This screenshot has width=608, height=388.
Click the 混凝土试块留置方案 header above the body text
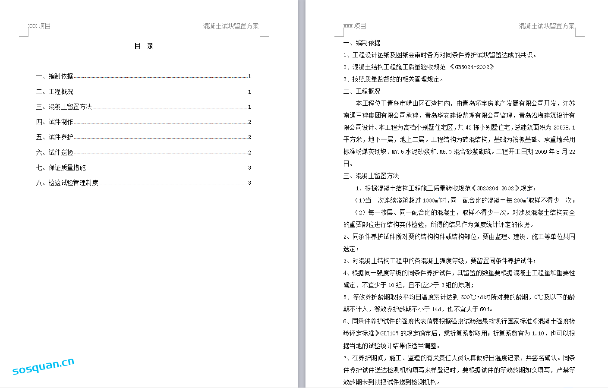[546, 26]
